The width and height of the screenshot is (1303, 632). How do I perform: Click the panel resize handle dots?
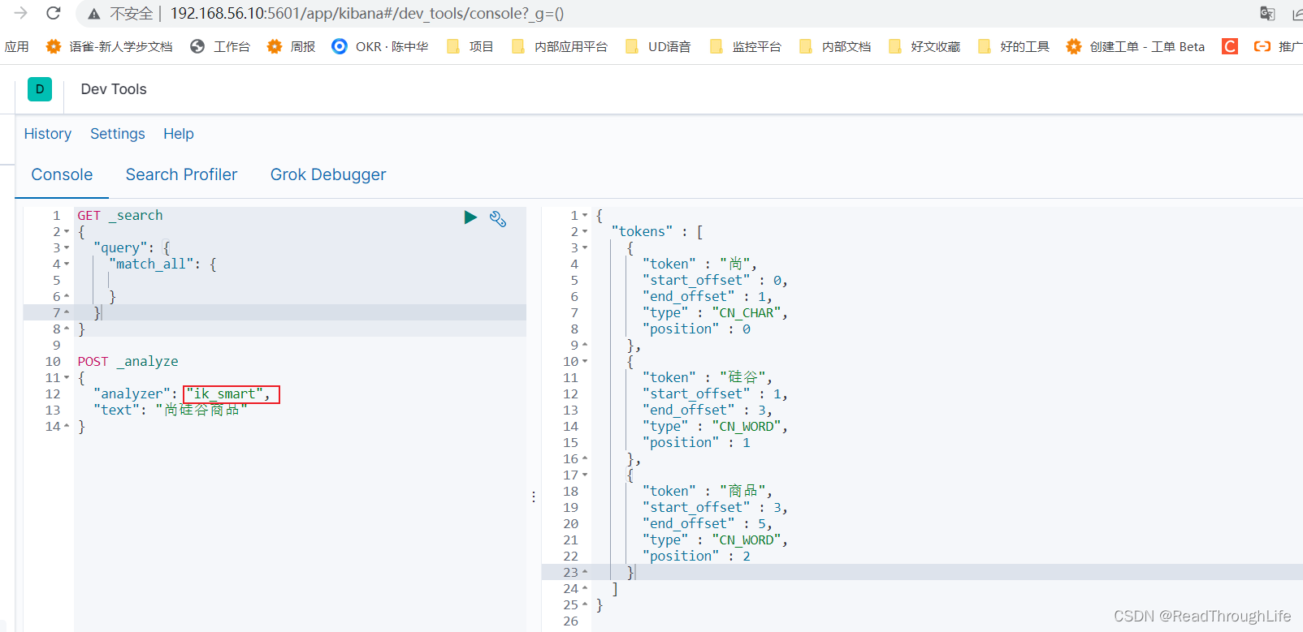click(x=534, y=497)
